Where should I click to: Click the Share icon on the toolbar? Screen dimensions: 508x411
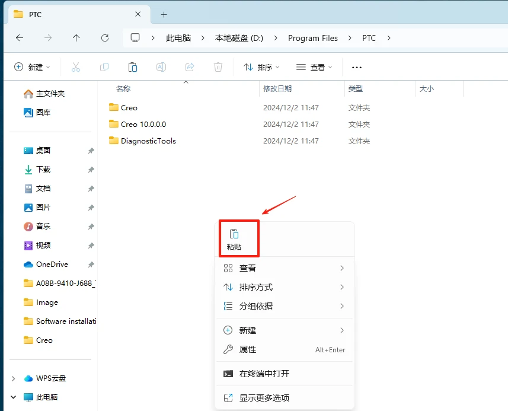pos(189,67)
